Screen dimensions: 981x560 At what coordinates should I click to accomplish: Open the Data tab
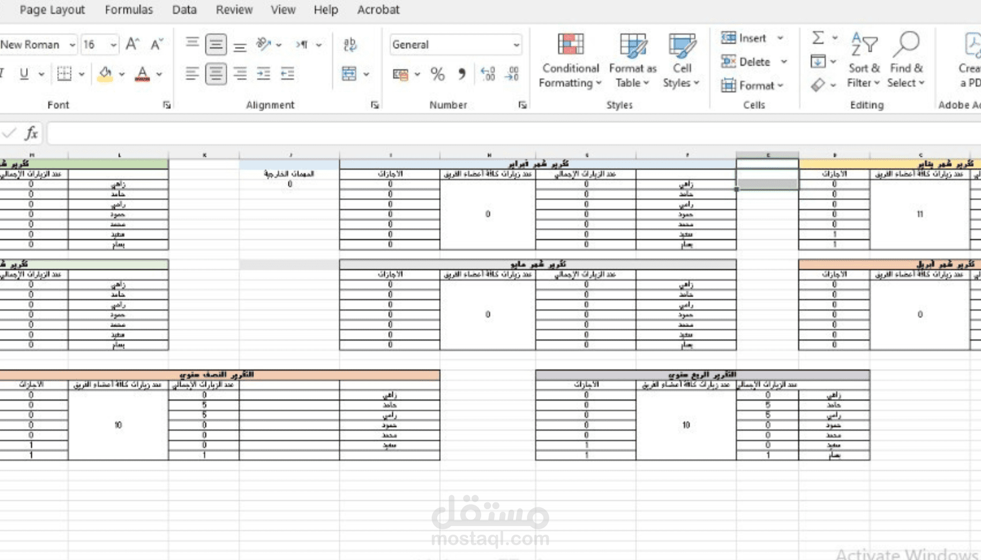184,10
